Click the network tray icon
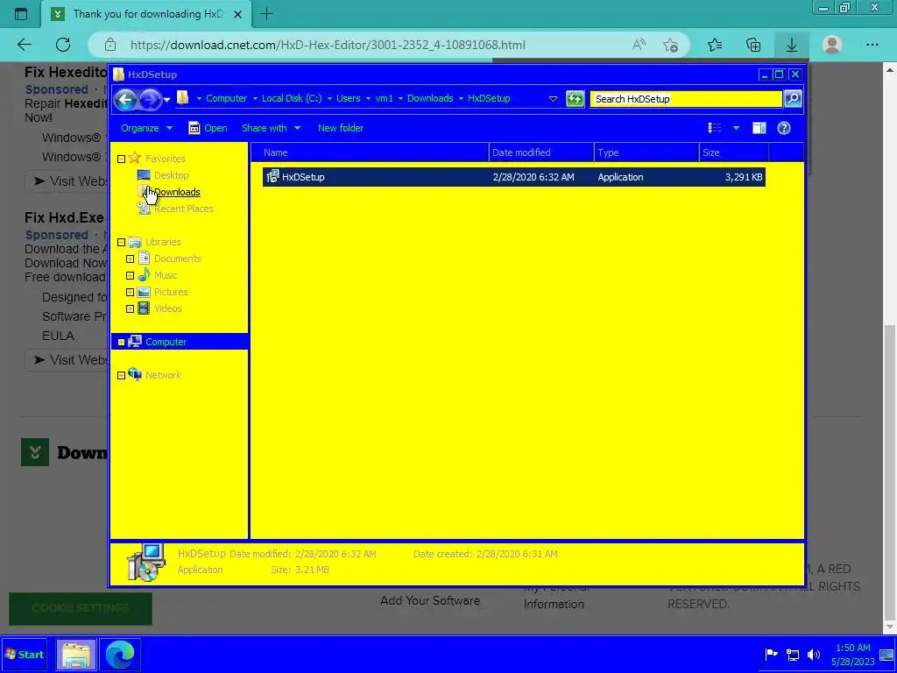Screen dimensions: 897x673 (792, 654)
